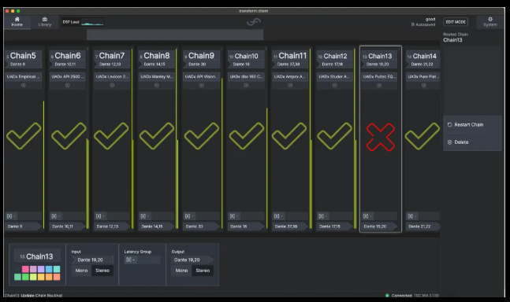The width and height of the screenshot is (510, 302).
Task: Click Chain6 green checkmark status
Action: click(x=69, y=136)
